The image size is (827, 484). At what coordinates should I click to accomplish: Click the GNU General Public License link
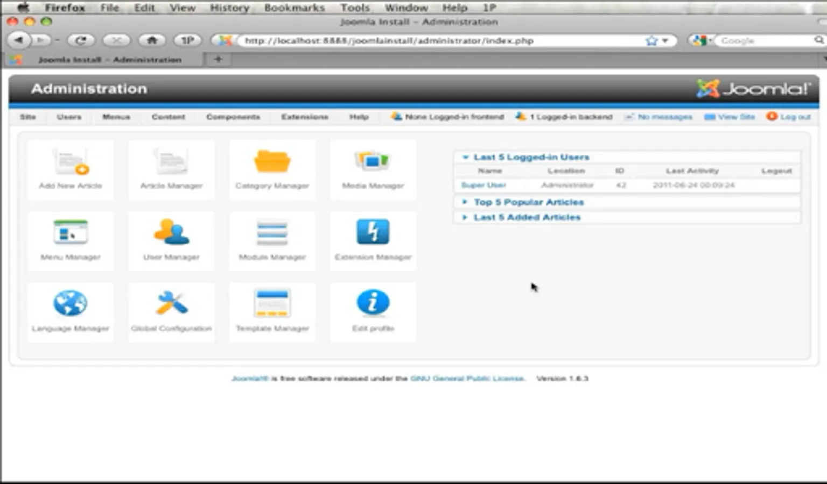(467, 379)
